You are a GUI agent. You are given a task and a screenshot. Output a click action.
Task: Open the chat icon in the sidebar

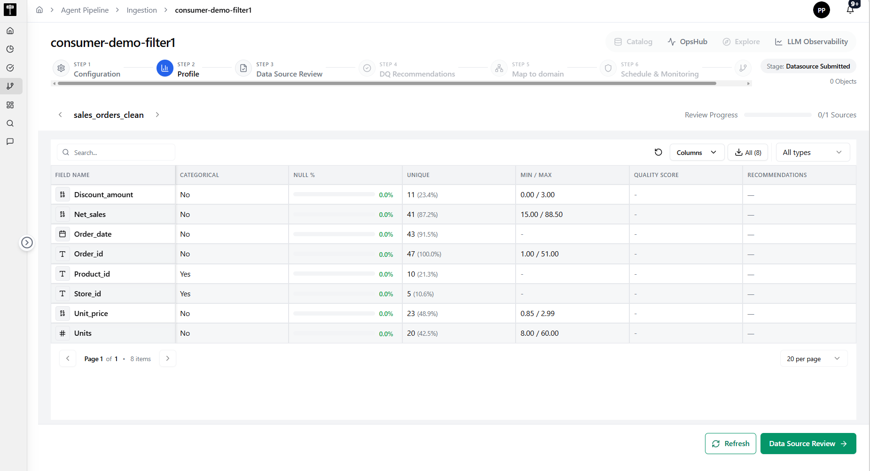10,142
